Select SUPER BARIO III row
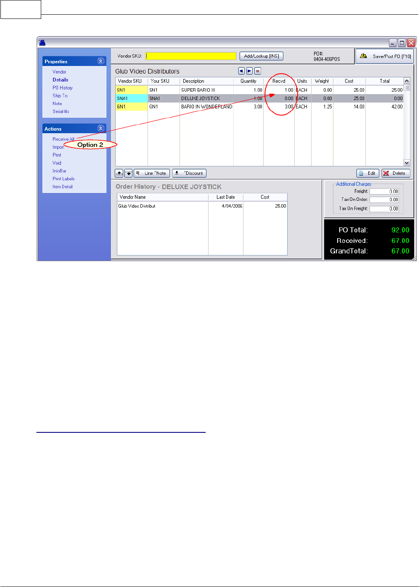This screenshot has width=420, height=587. point(259,90)
